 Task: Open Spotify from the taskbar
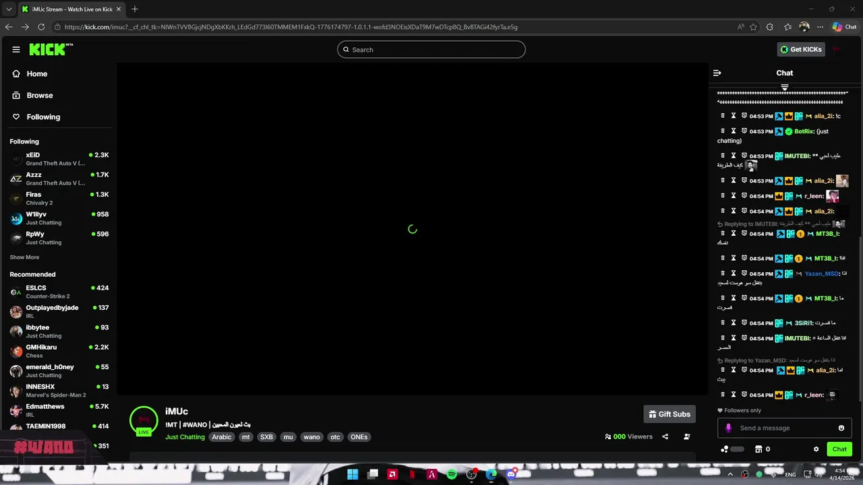(452, 474)
